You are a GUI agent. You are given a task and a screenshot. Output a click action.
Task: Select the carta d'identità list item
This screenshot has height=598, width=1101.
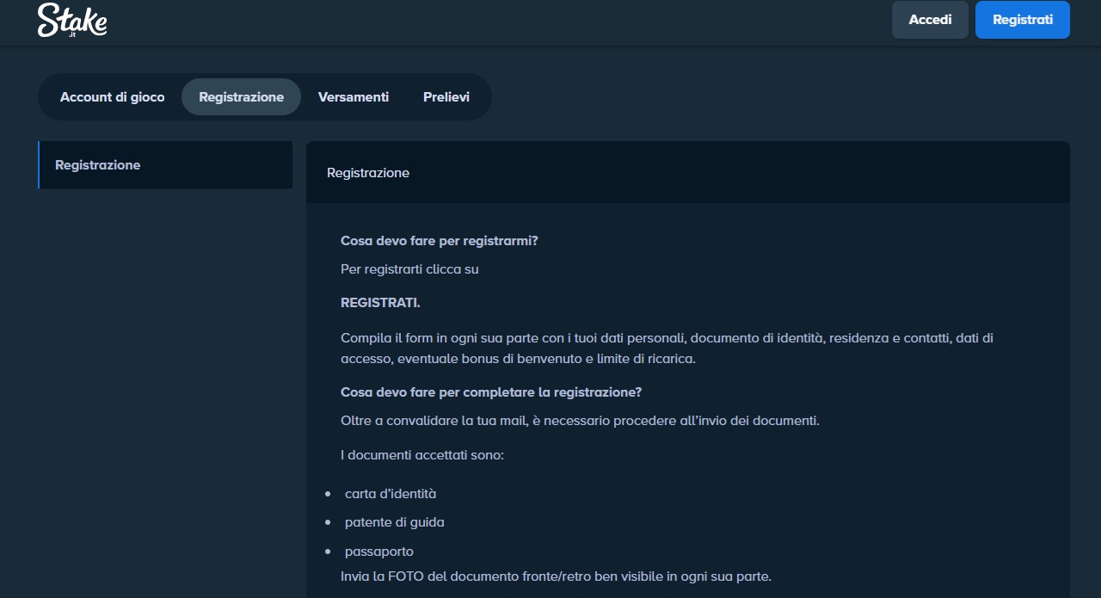[x=390, y=493]
